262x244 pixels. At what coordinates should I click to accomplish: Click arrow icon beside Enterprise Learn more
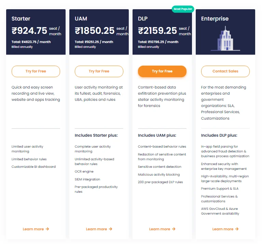(x=237, y=229)
